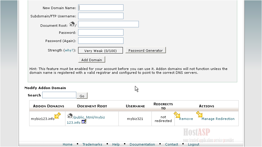262x147 pixels.
Task: Open the Password Generator
Action: (146, 50)
